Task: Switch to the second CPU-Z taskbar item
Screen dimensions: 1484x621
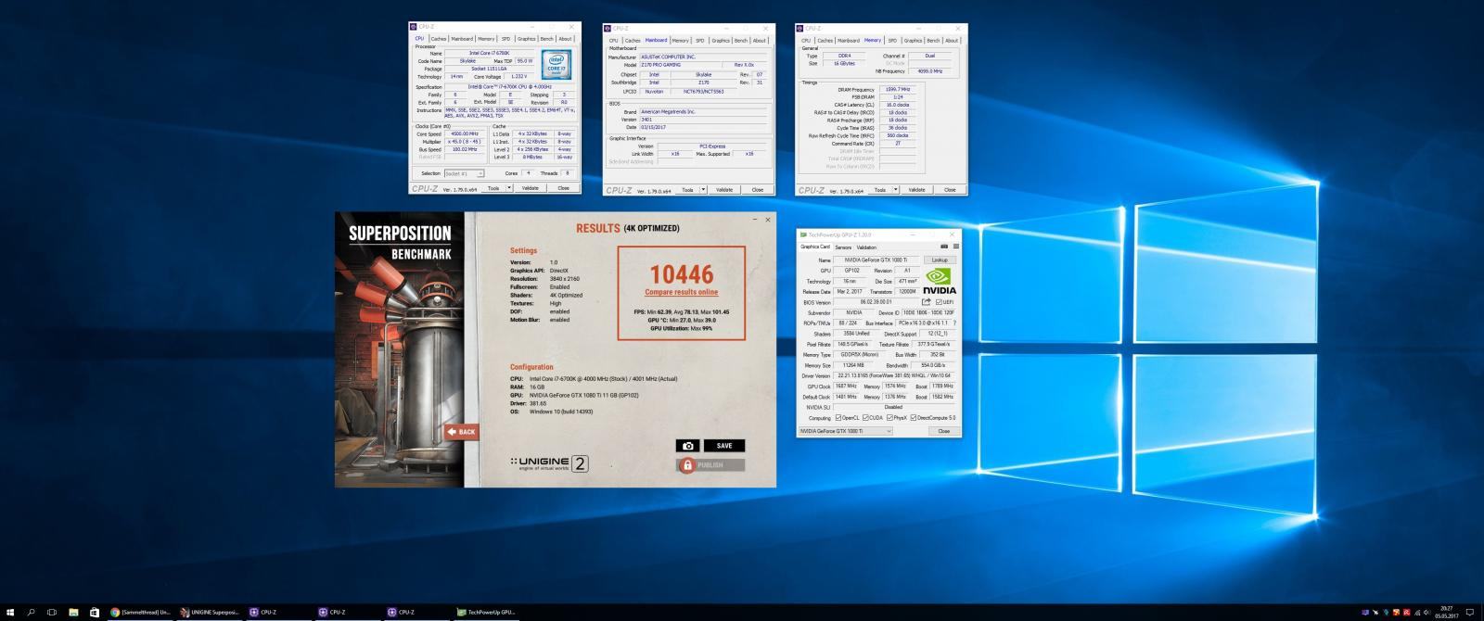Action: pyautogui.click(x=350, y=612)
